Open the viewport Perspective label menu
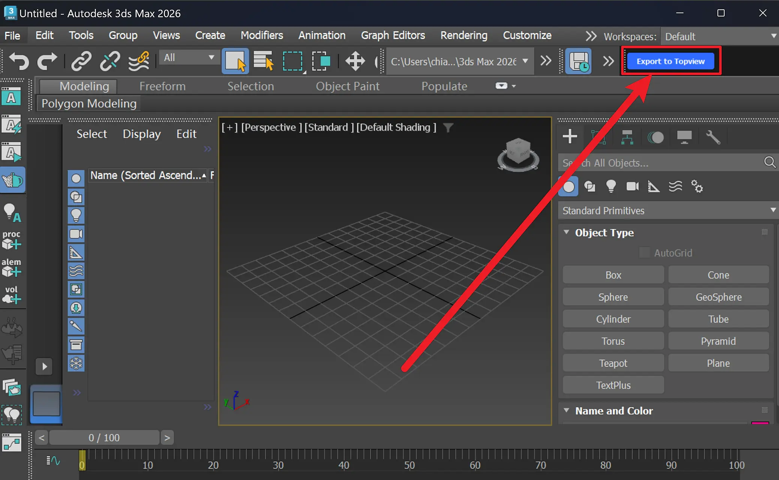The width and height of the screenshot is (779, 480). 271,127
